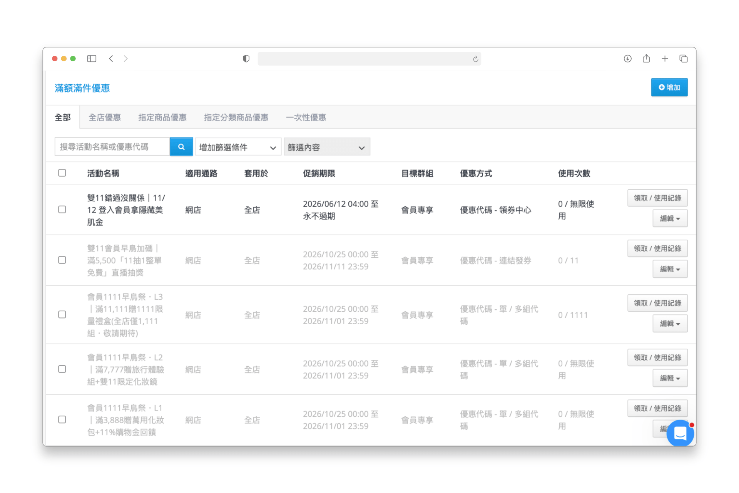The width and height of the screenshot is (739, 493).
Task: Click the 優惠方式 column header
Action: 476,173
